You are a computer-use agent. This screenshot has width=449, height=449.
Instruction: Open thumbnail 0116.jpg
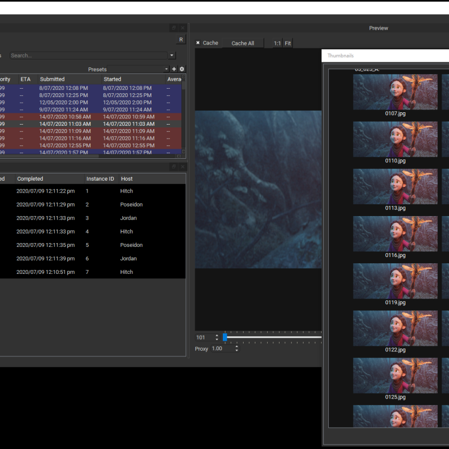(395, 233)
